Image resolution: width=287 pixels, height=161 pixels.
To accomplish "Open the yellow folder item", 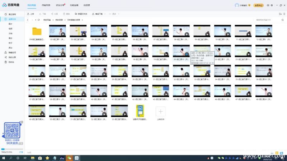I will coord(37,31).
